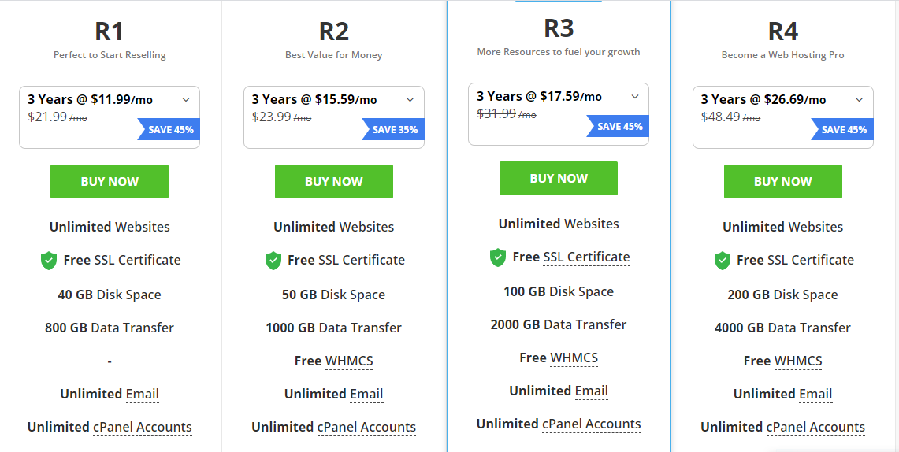
Task: Expand the R4 3 Years @ $26.69 dropdown
Action: [x=783, y=117]
